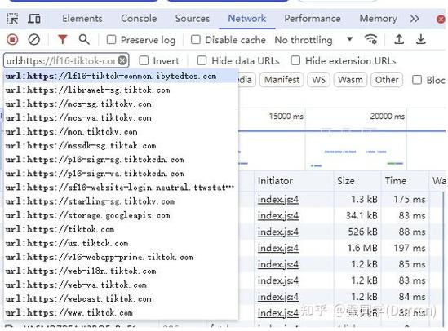Activate the inspect element picker icon
Screen dimensions: 448x331
pyautogui.click(x=12, y=19)
